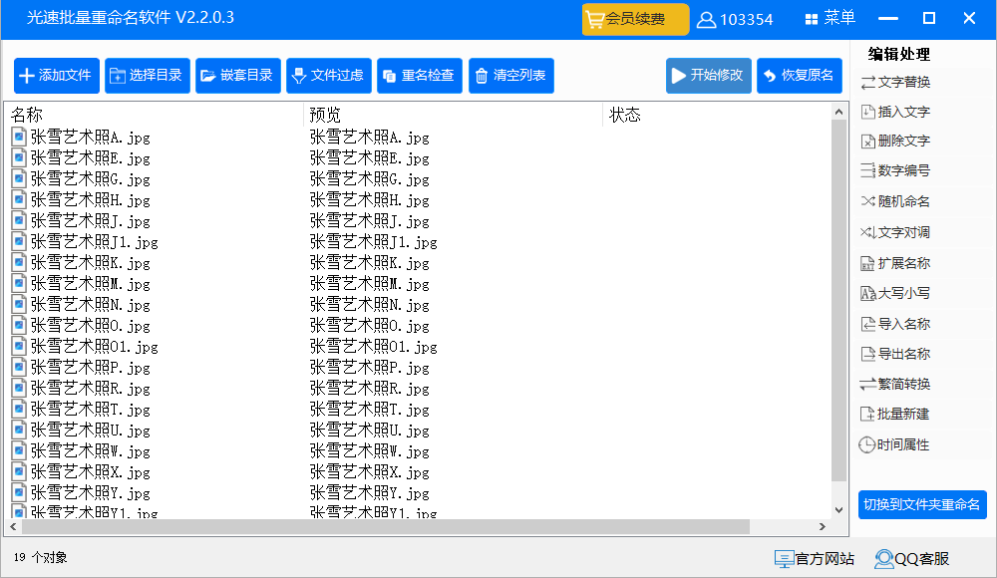Open the 文件过虑 file filter
This screenshot has width=997, height=578.
click(x=329, y=76)
